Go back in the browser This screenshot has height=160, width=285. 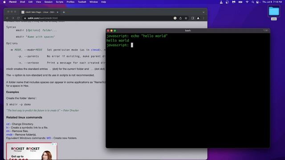(x=8, y=18)
